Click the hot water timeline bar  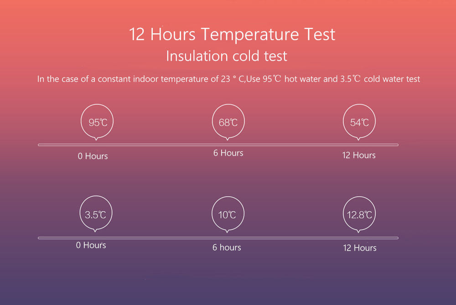[218, 145]
